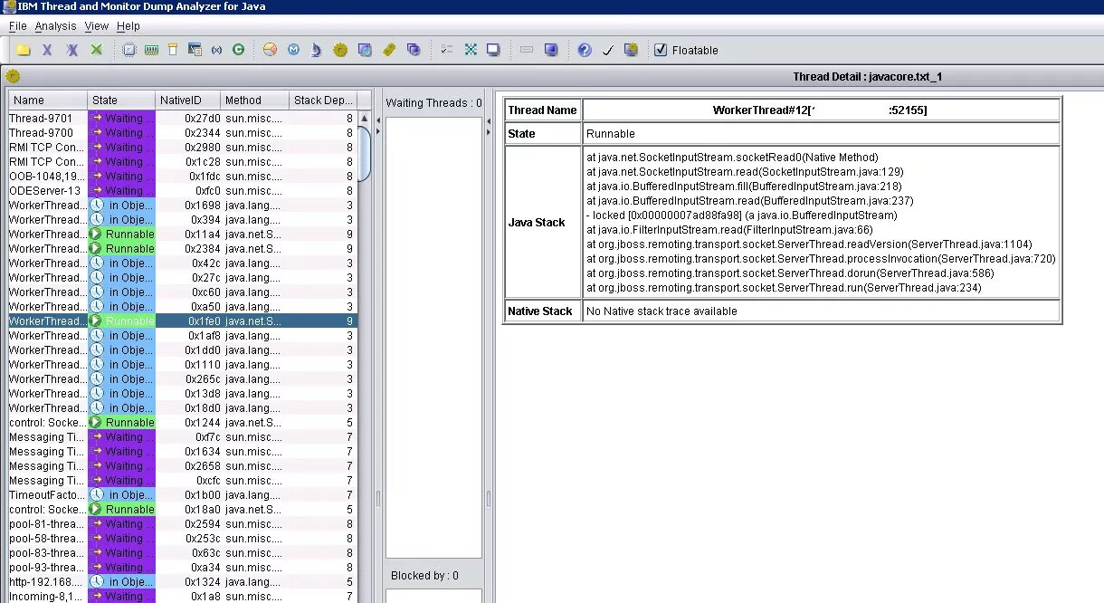Sort by the NativeID column header
This screenshot has width=1104, height=603.
188,100
